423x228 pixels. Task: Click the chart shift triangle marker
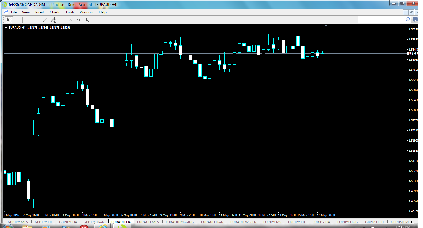[326, 26]
